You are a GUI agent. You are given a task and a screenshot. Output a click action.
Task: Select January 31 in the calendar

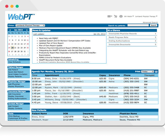click(25, 51)
